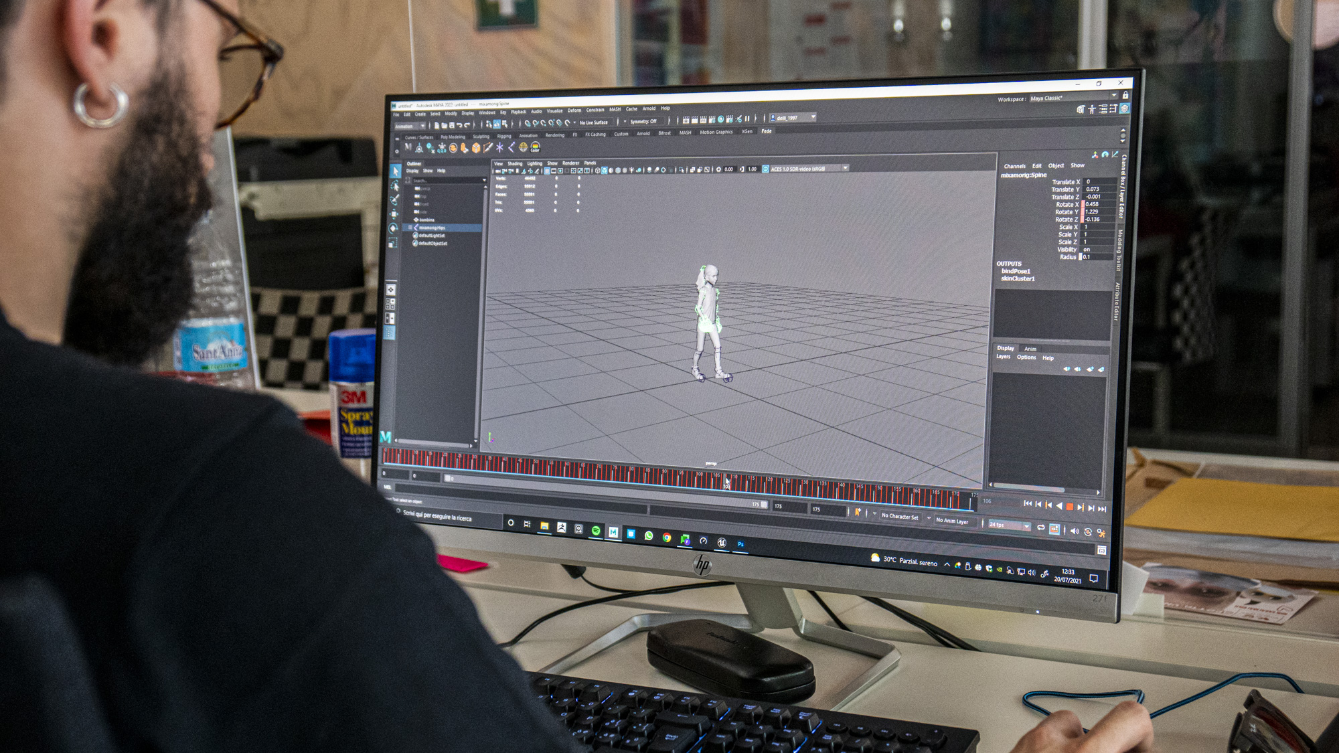1339x753 pixels.
Task: Open the delli_1997 account dropdown
Action: (x=792, y=117)
